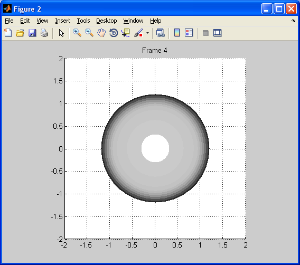Click the Hide Plot Tools icon
Viewport: 300px width, 265px height.
(205, 33)
